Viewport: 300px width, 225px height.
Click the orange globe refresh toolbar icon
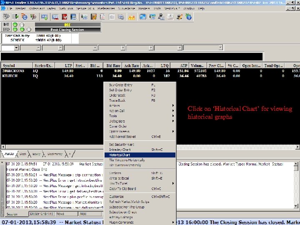[24, 17]
